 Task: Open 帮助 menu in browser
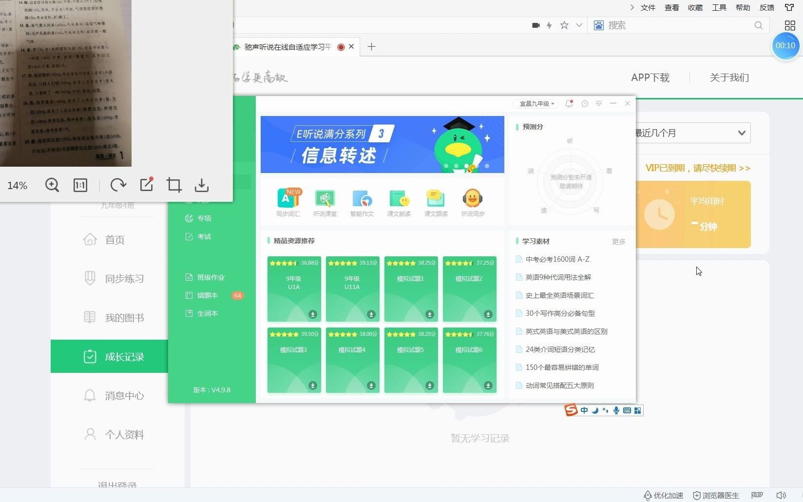pyautogui.click(x=743, y=7)
